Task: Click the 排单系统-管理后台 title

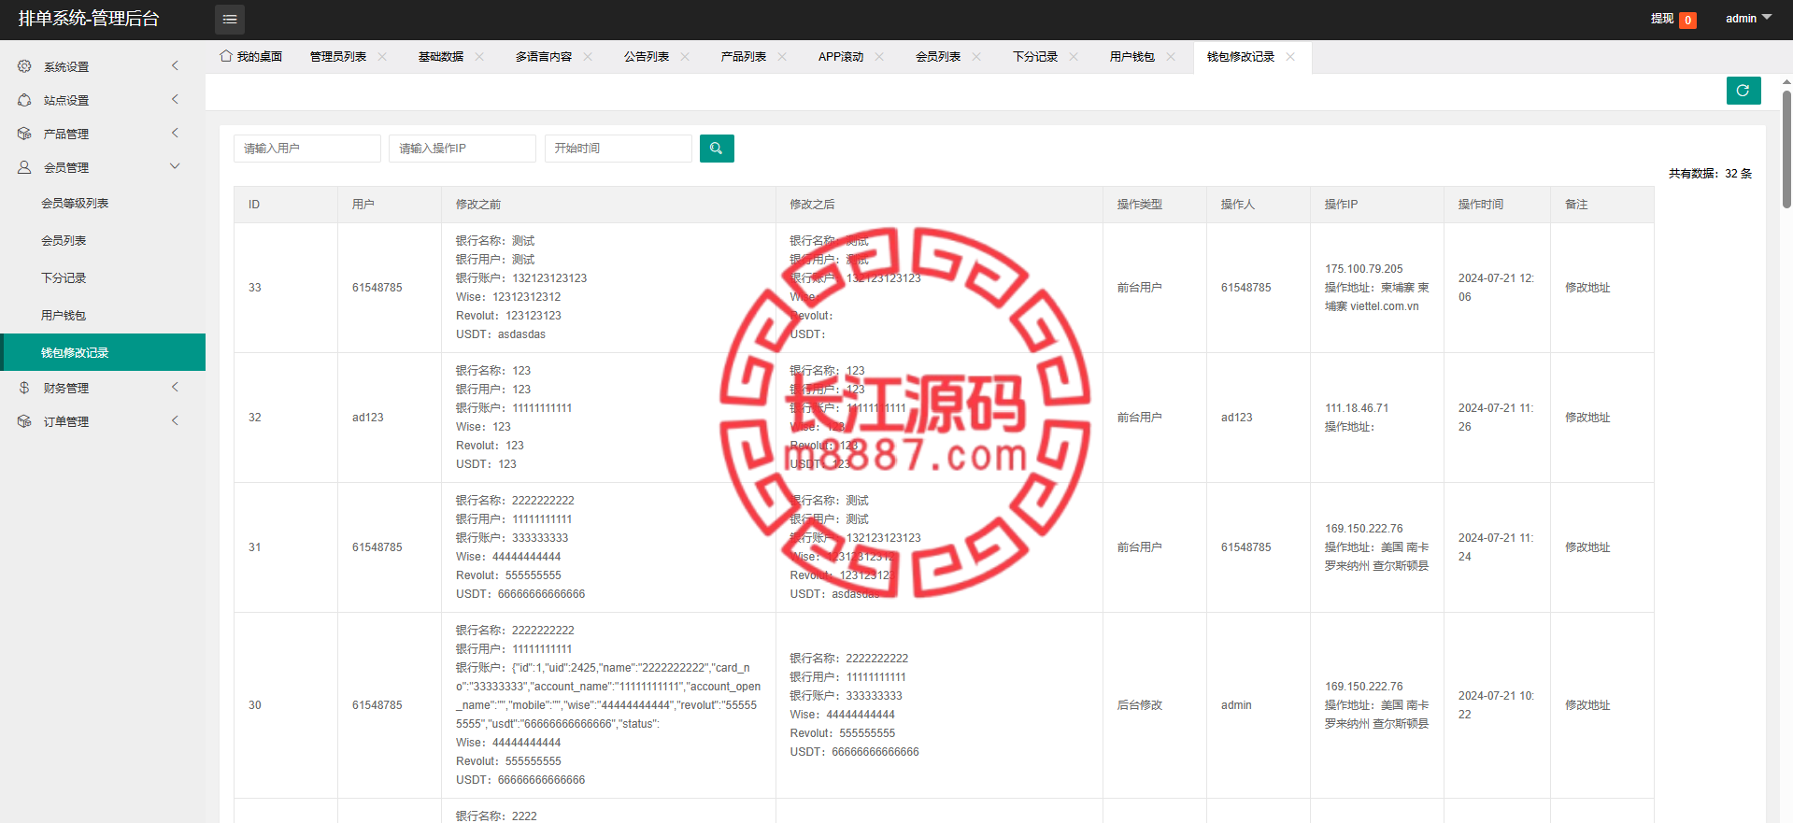Action: [x=89, y=19]
